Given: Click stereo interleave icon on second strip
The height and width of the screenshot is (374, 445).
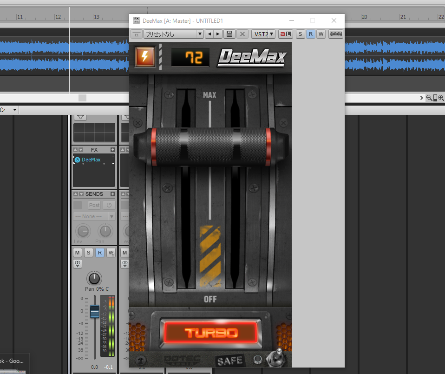Looking at the screenshot, I should coord(125,264).
